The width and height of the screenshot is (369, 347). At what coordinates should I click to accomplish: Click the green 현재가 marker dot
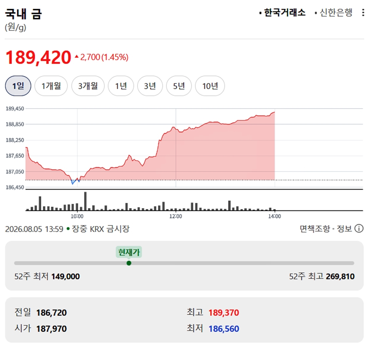[x=129, y=263]
